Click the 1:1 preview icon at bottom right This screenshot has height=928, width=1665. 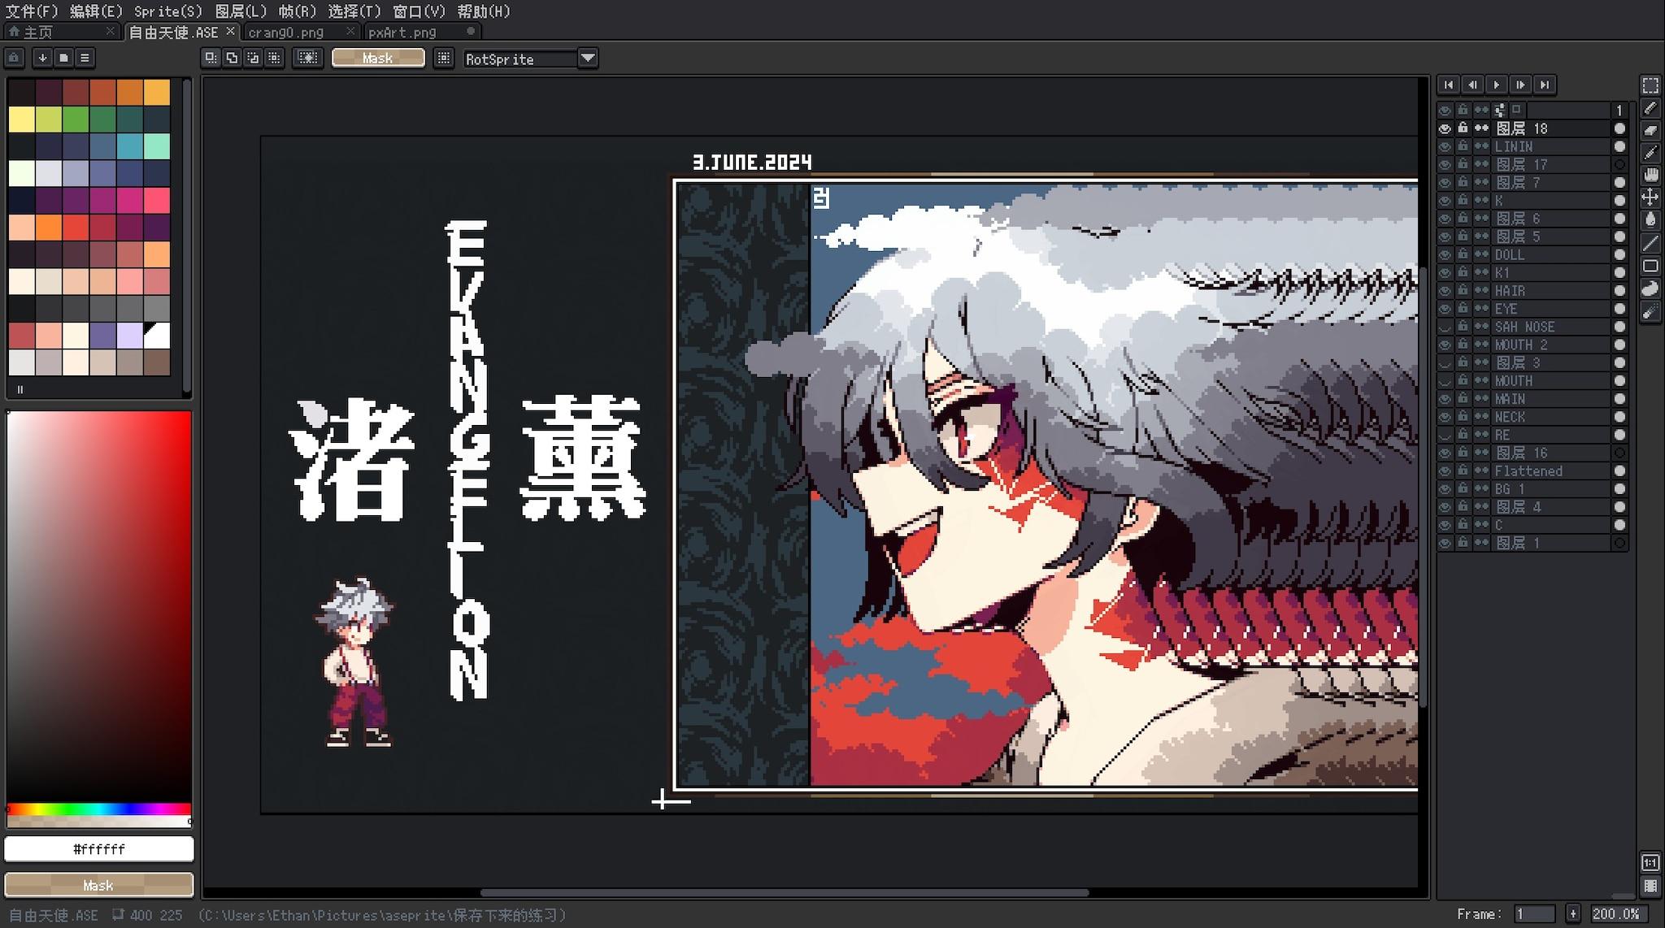[1650, 862]
